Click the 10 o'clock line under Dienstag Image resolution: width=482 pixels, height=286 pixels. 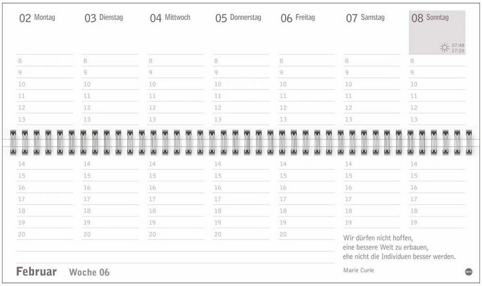coord(110,84)
